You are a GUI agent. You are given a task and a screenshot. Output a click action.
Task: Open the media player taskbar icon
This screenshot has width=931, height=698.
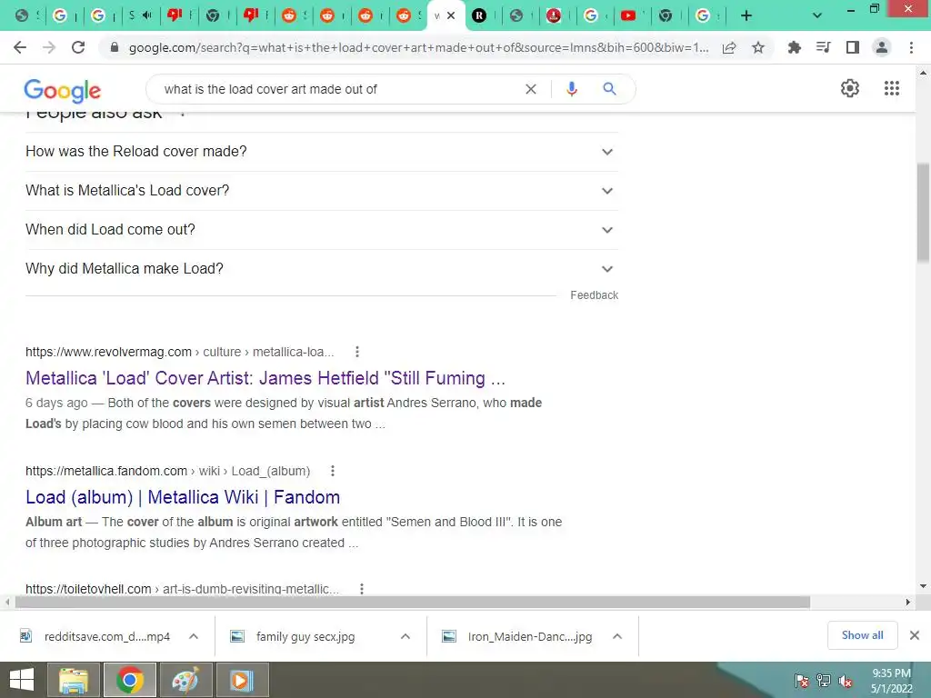[242, 680]
